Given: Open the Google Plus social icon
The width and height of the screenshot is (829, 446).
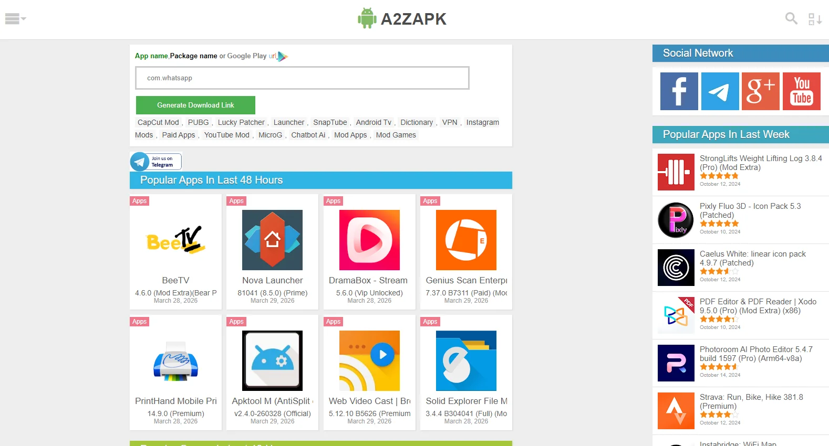Looking at the screenshot, I should click(761, 91).
